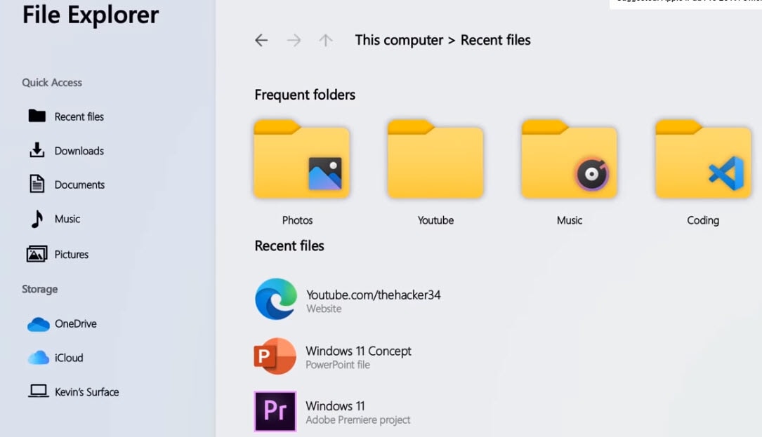Open the Coding folder
This screenshot has width=762, height=437.
point(703,159)
